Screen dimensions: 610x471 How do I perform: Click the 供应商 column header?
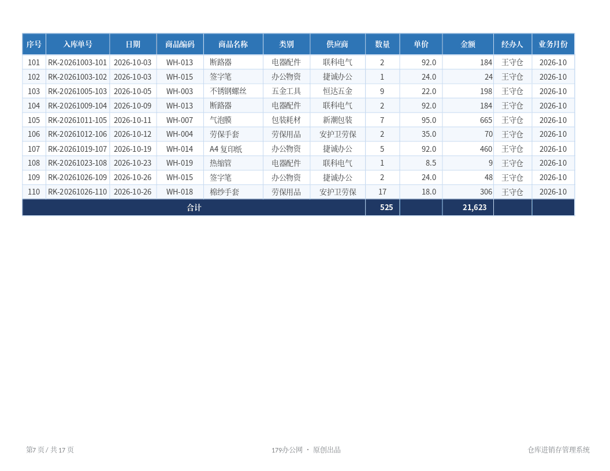pos(337,44)
